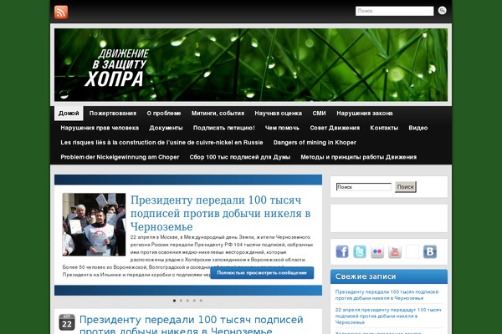Click the magnifier search icon in header

tap(442, 11)
